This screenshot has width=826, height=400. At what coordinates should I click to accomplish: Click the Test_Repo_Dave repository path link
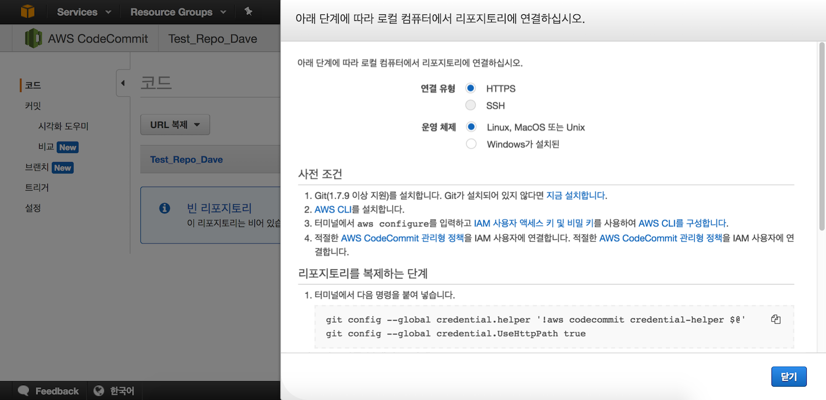point(186,160)
